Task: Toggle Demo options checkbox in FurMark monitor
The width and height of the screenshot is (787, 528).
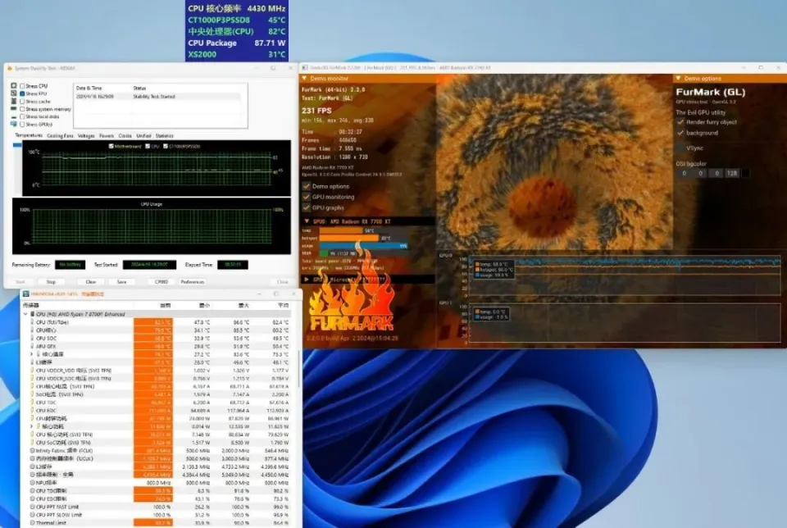Action: pos(306,186)
